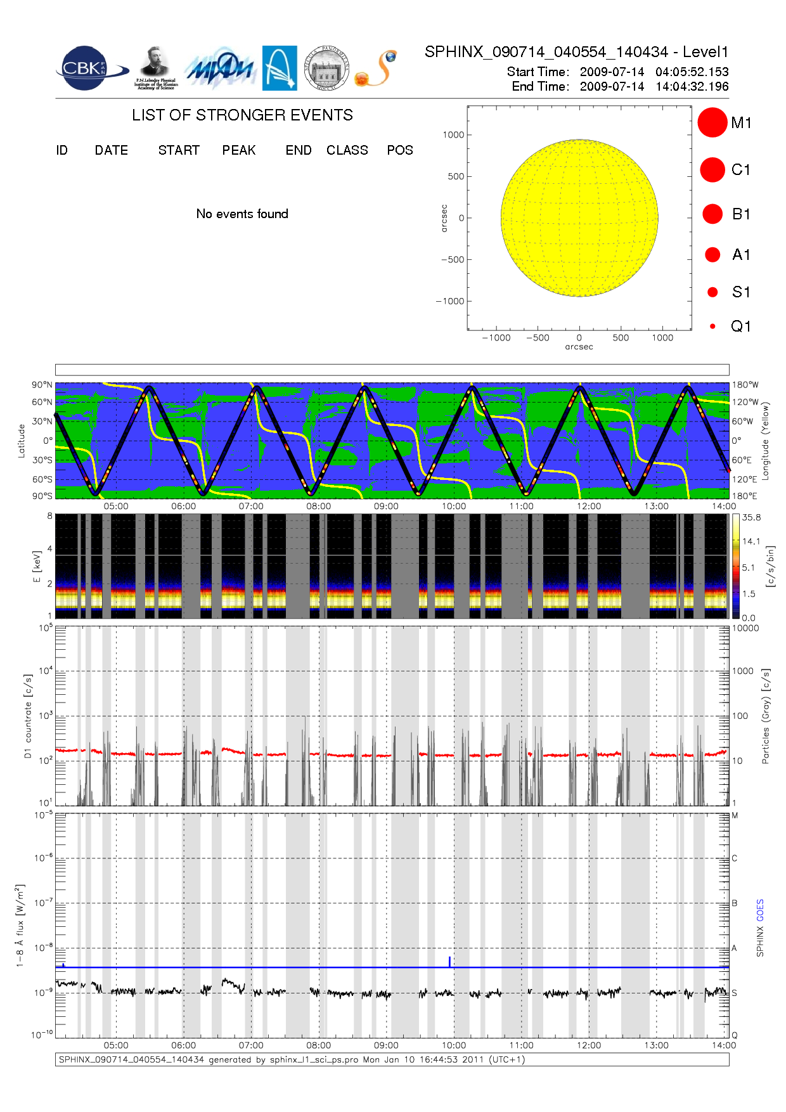Click the CBK PAN logo
Viewport: 786px width, 1112px height.
[91, 68]
